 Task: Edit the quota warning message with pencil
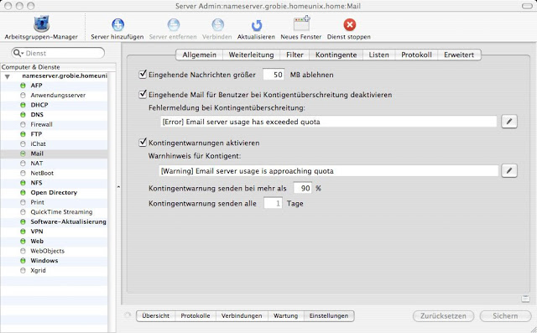(509, 170)
